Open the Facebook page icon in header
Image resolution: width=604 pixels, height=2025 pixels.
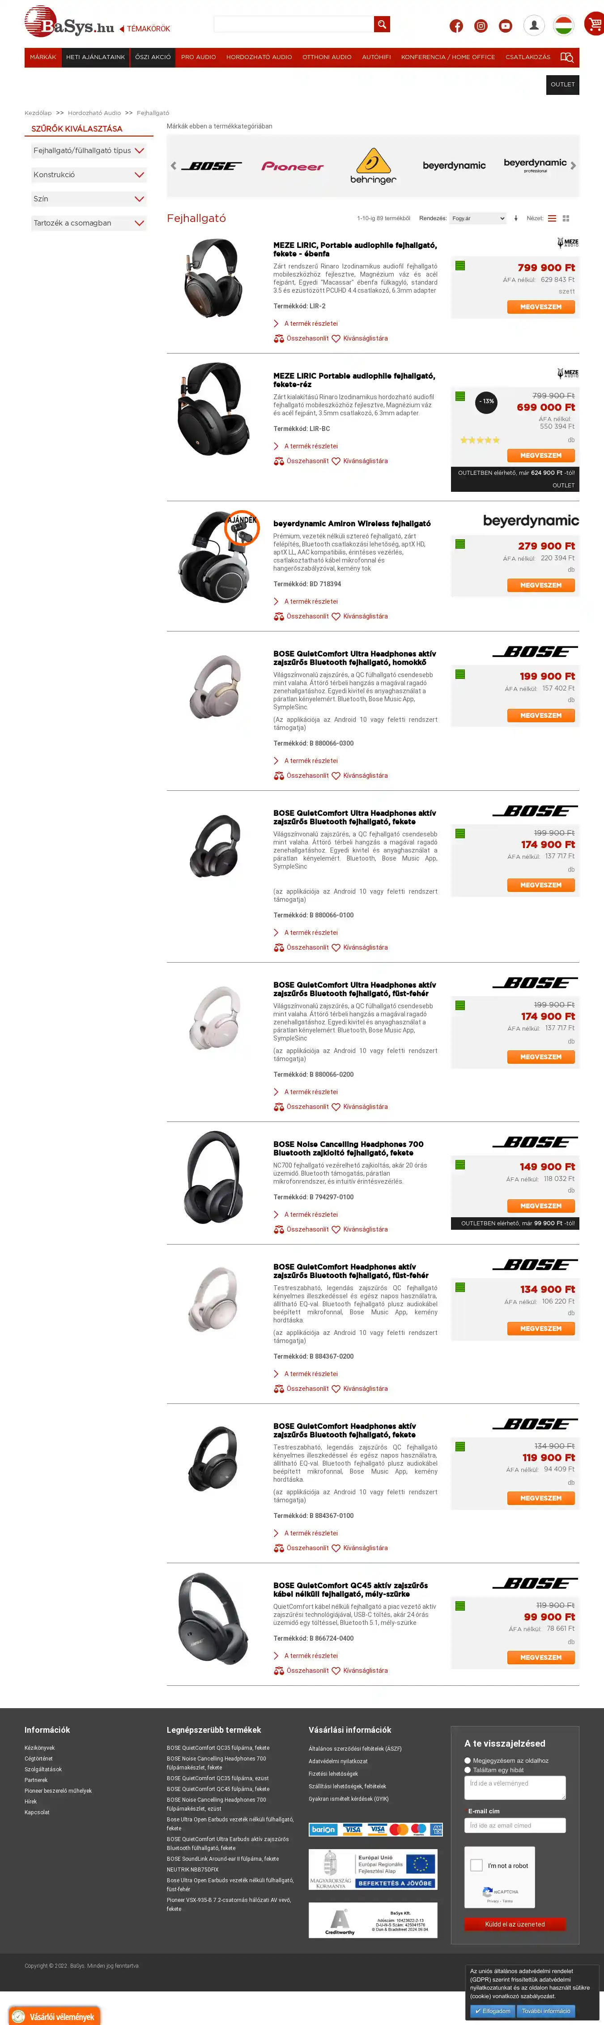pyautogui.click(x=456, y=26)
